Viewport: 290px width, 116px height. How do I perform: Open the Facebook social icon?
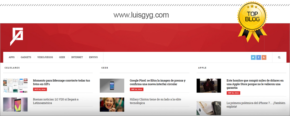(259, 57)
